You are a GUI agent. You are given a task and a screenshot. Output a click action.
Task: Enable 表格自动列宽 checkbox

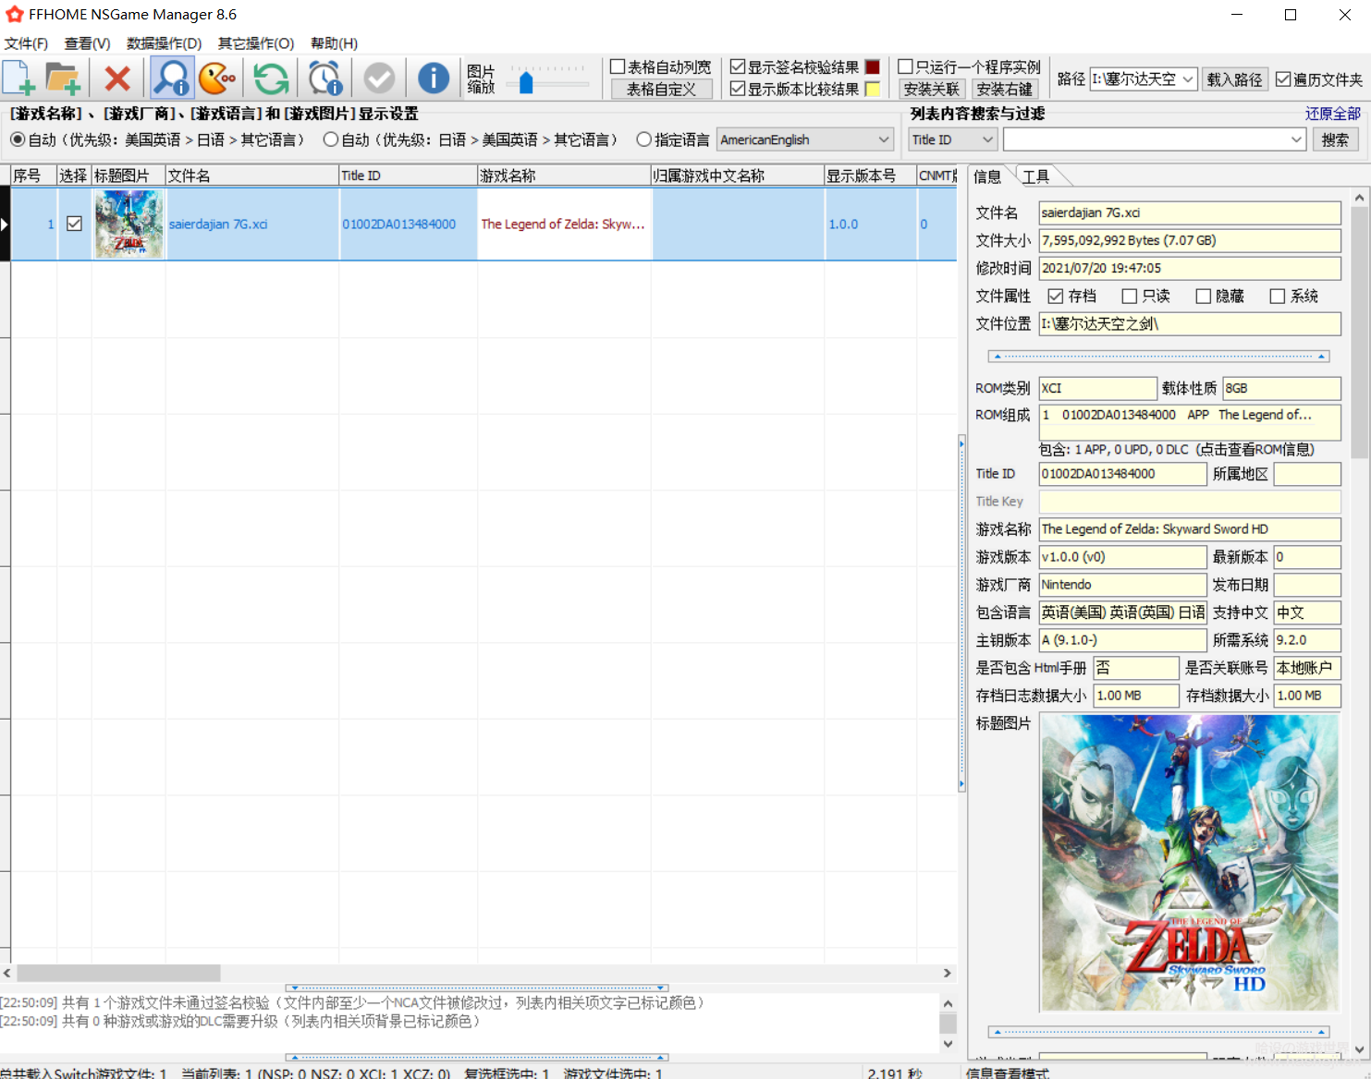click(x=618, y=67)
